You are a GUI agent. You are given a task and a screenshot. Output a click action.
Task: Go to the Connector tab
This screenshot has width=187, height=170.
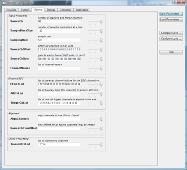pyautogui.click(x=65, y=10)
